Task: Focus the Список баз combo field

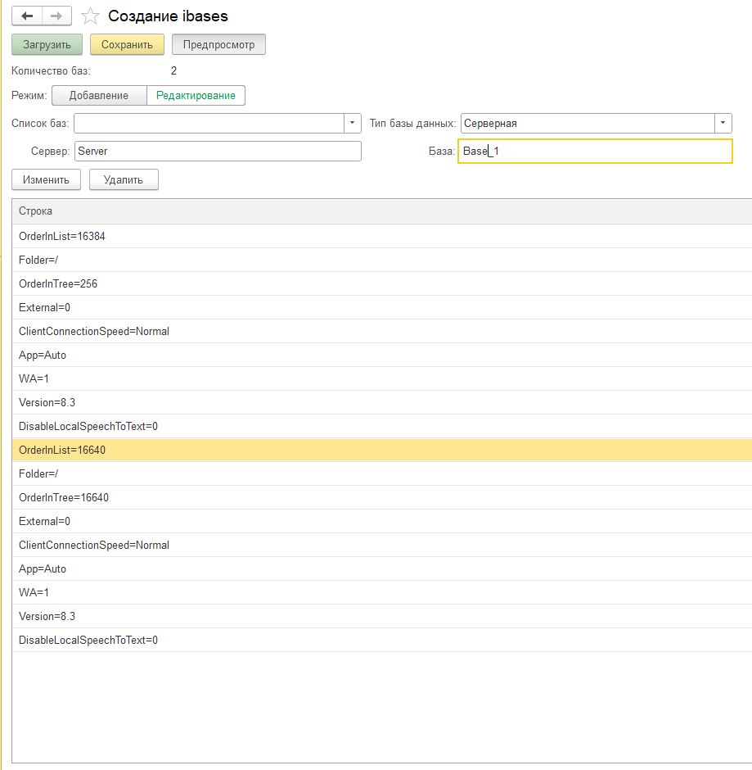Action: [x=209, y=123]
